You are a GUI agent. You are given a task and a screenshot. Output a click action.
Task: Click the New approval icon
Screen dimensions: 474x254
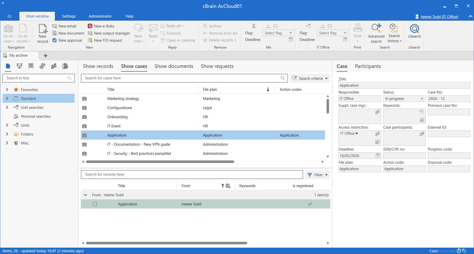tap(55, 40)
